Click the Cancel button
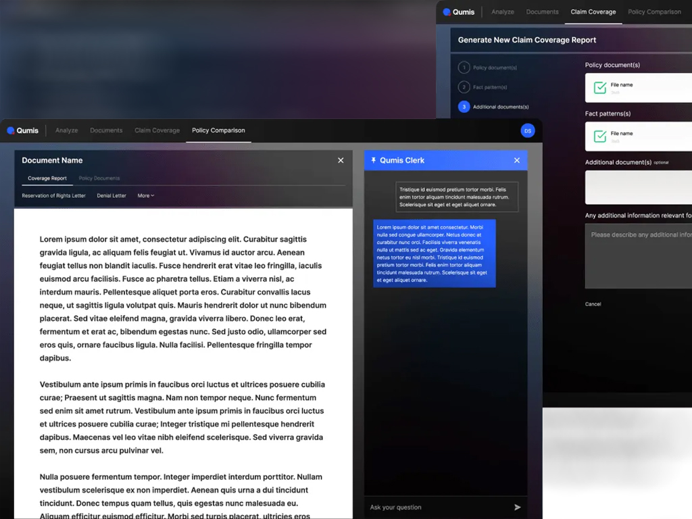The height and width of the screenshot is (519, 692). point(593,304)
